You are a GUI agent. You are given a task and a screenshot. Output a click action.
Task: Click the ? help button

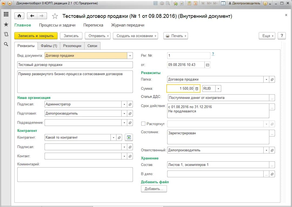point(282,36)
